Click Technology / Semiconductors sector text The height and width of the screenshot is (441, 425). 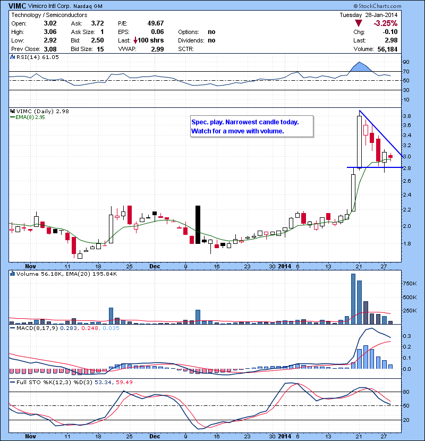click(49, 15)
